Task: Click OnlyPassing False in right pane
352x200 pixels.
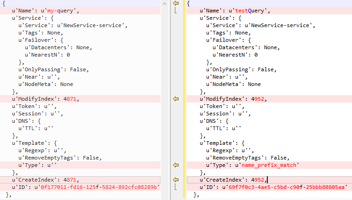Action: 241,69
